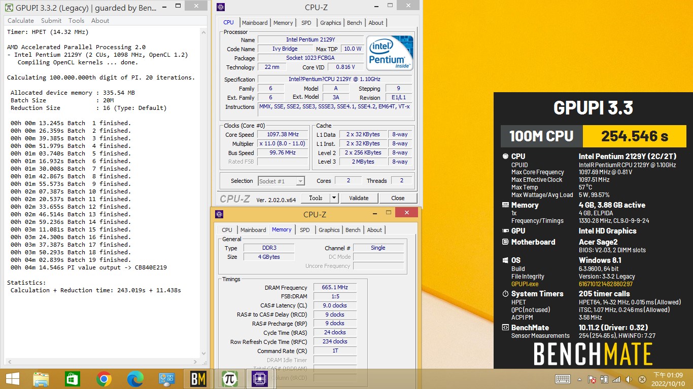Open the Control Panel taskbar icon

tap(167, 379)
